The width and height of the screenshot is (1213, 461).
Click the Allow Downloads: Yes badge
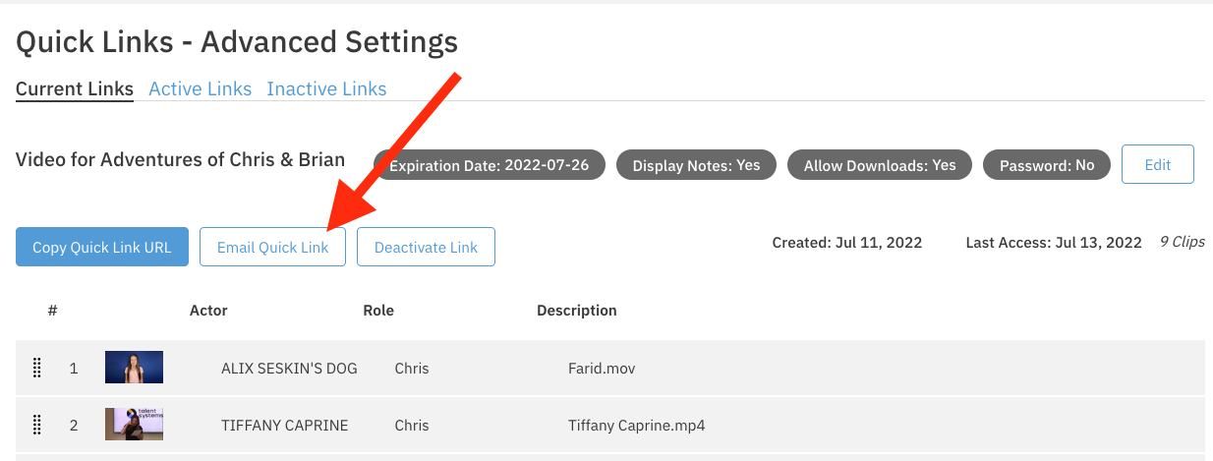[x=880, y=165]
